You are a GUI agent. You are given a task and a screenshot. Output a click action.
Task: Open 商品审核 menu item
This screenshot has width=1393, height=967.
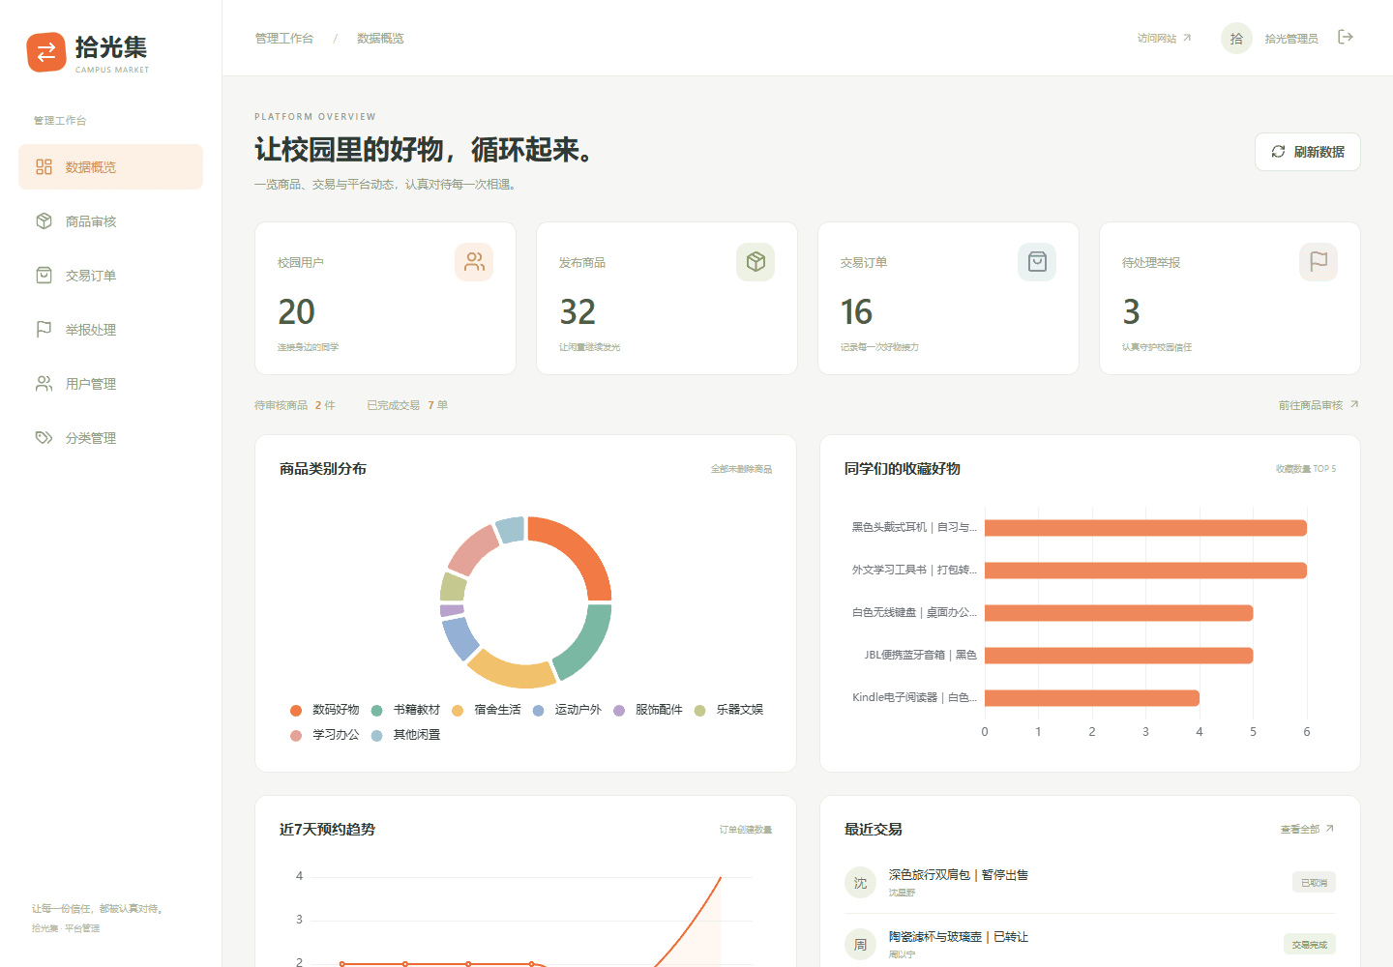click(110, 220)
